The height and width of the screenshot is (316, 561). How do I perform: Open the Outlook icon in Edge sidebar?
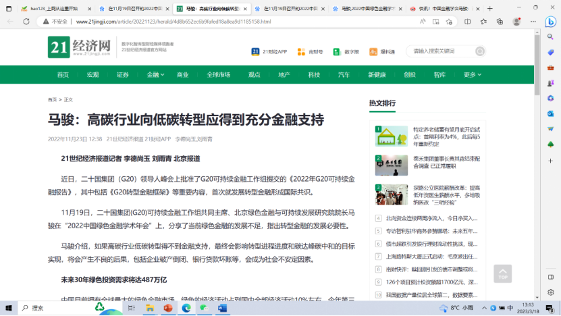pyautogui.click(x=550, y=113)
